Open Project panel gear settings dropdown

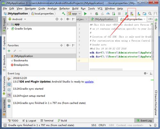pos(68,19)
